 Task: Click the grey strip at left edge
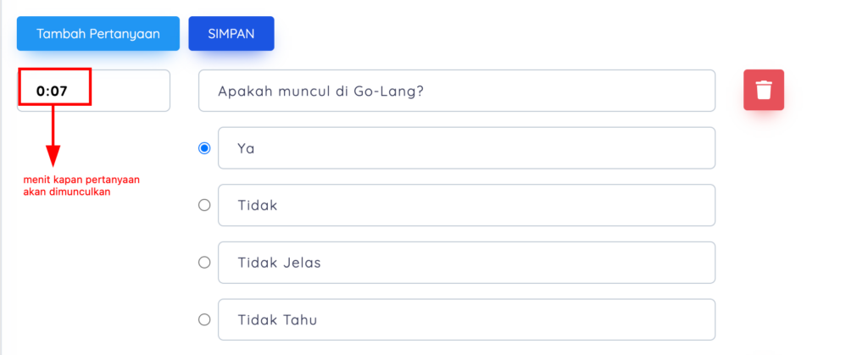click(x=2, y=178)
